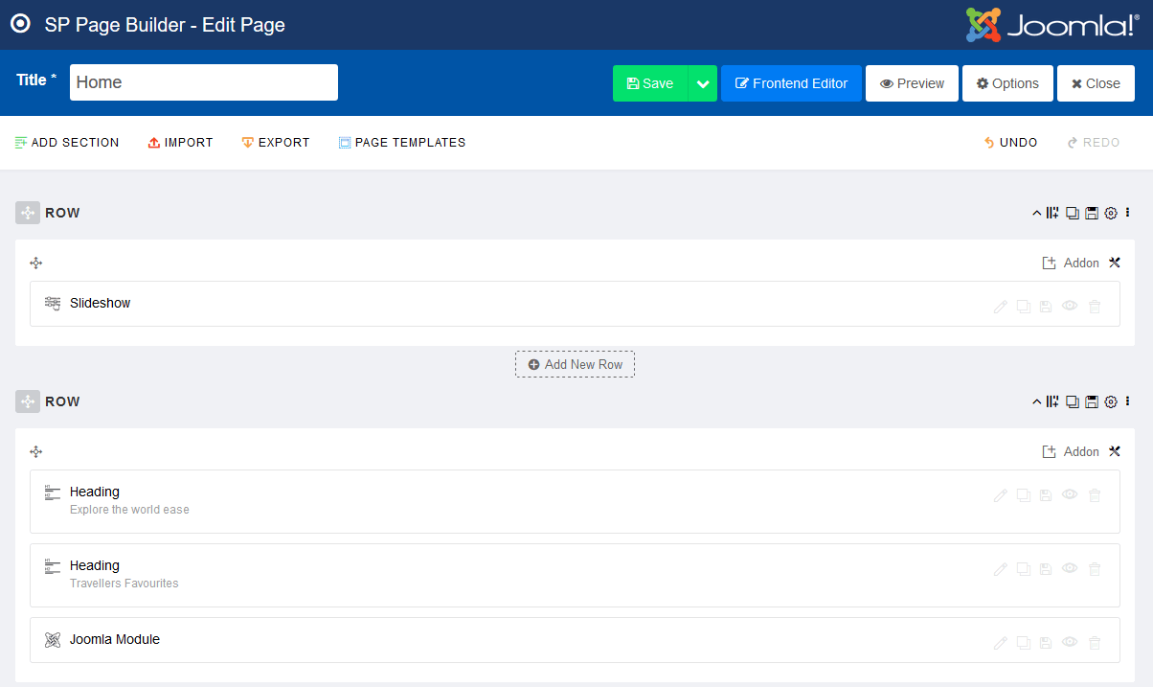The height and width of the screenshot is (687, 1153).
Task: Open column tools icon in second row
Action: [1115, 451]
